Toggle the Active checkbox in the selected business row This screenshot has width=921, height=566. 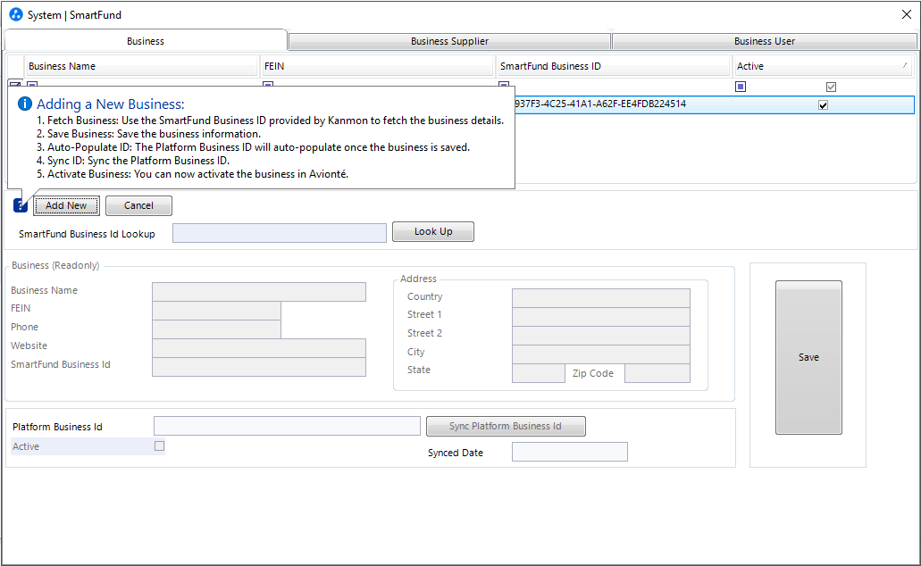pos(824,105)
